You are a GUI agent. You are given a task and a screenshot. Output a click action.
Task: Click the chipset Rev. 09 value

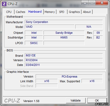pos(98,33)
